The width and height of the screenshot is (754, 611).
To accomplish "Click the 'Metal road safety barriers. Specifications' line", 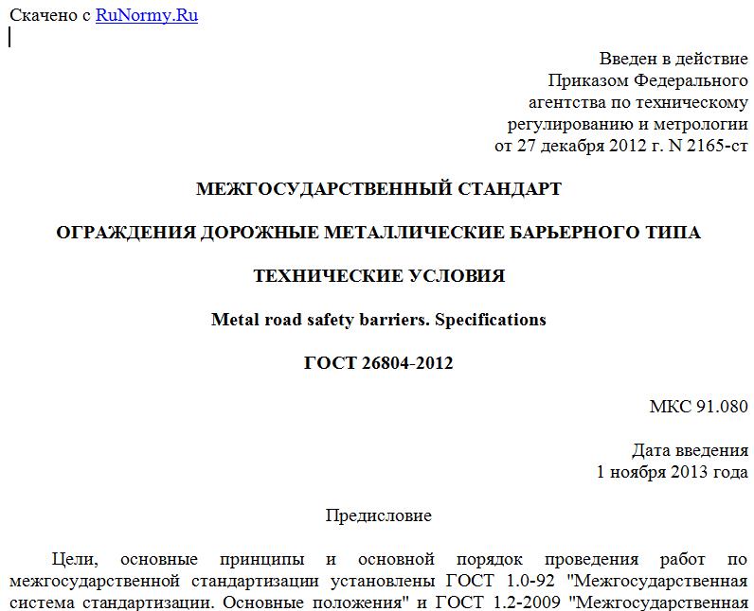I will point(379,320).
